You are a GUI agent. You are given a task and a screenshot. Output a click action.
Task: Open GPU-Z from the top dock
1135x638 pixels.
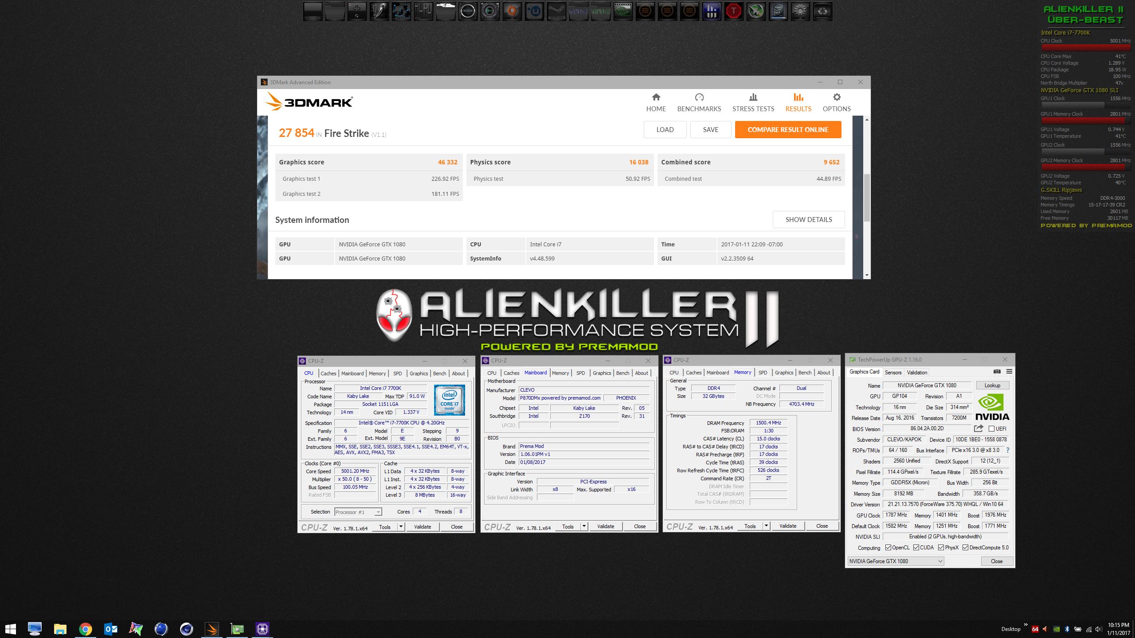click(x=601, y=12)
